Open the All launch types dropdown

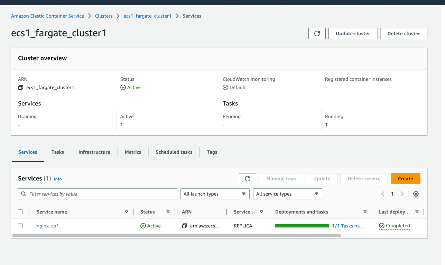(215, 194)
